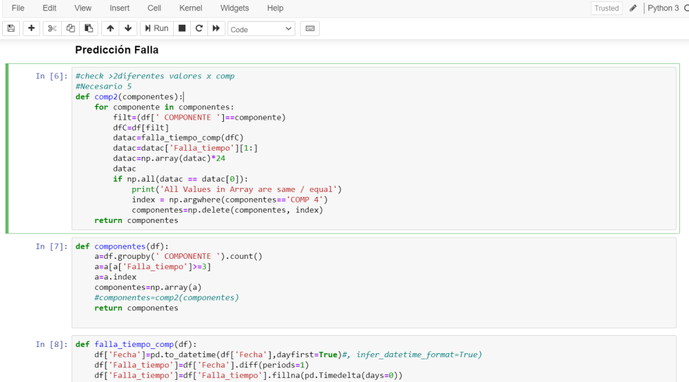Click the Python 3 kernel name
This screenshot has width=689, height=382.
(663, 8)
